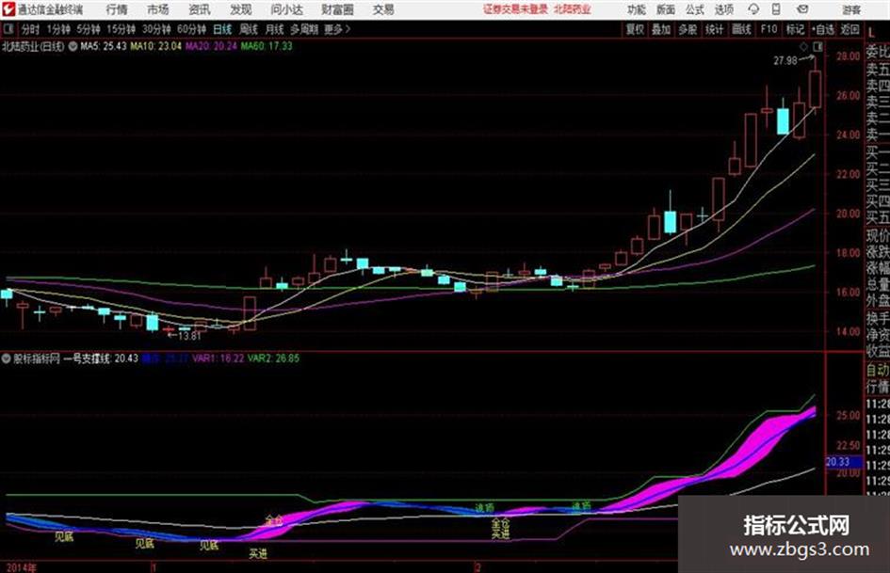890x573 pixels.
Task: Open the 功能 menu
Action: [x=637, y=9]
